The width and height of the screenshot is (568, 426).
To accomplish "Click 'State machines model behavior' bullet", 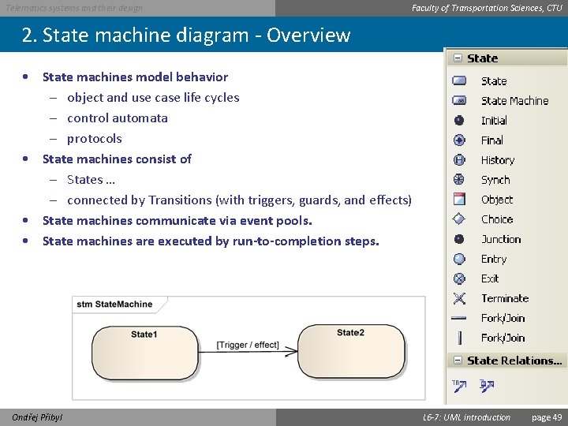I will point(135,77).
